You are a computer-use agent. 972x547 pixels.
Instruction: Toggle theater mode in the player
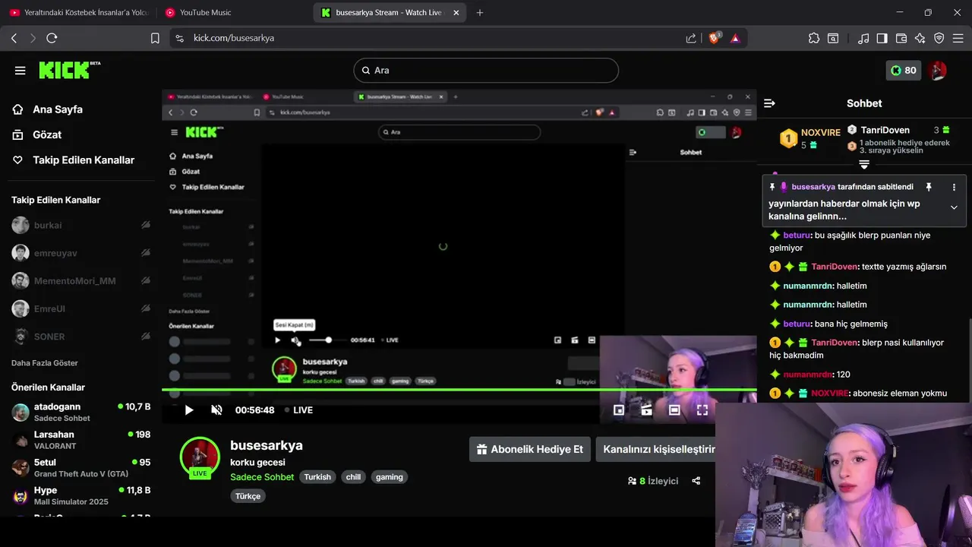(674, 410)
